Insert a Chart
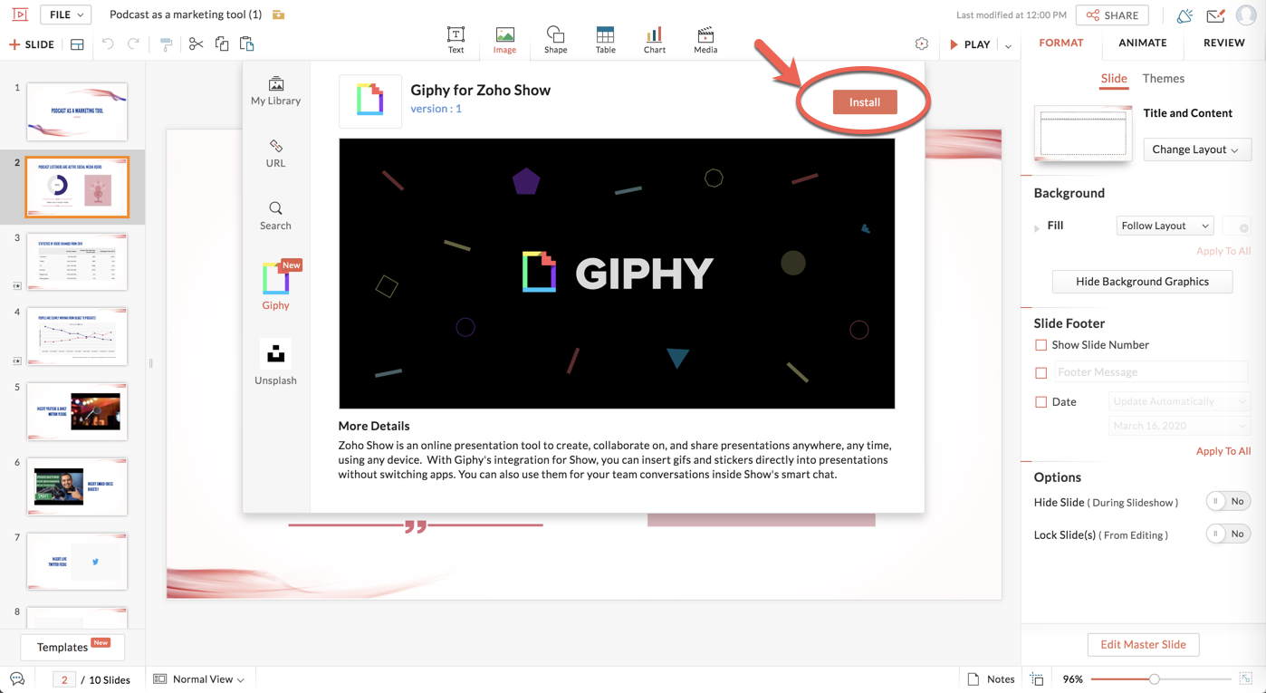 (654, 40)
